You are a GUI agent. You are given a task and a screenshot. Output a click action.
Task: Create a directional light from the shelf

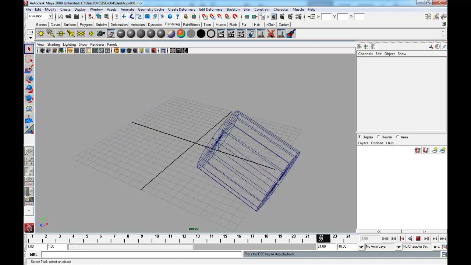click(51, 34)
